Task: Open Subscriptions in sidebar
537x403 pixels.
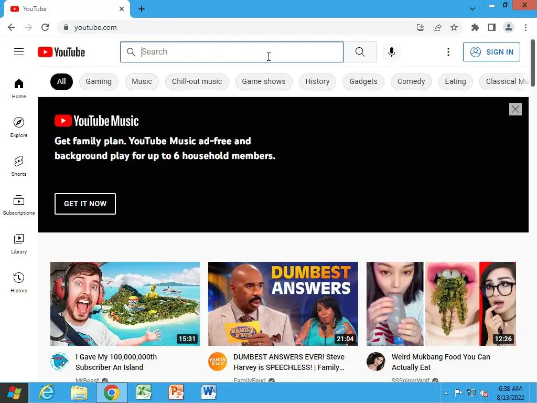Action: pyautogui.click(x=19, y=205)
